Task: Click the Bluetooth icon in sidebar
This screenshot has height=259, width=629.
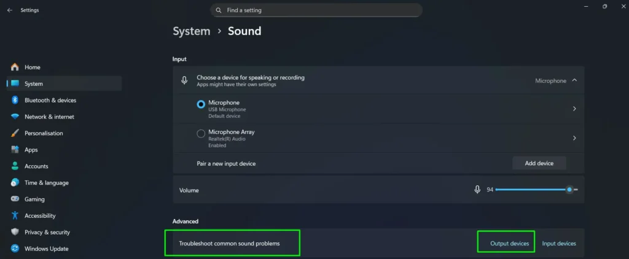Action: pos(15,100)
